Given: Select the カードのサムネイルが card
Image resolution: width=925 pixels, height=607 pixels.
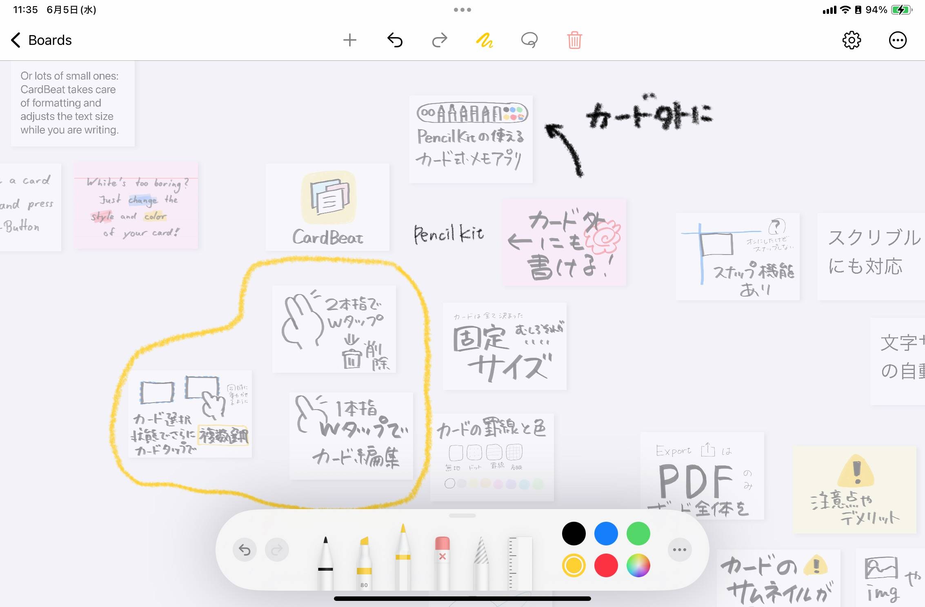Looking at the screenshot, I should point(778,578).
